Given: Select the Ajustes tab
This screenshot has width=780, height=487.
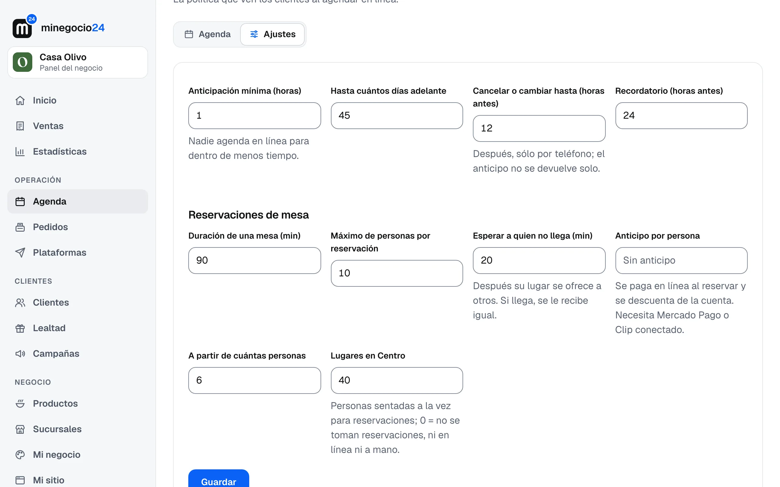Looking at the screenshot, I should pyautogui.click(x=272, y=34).
